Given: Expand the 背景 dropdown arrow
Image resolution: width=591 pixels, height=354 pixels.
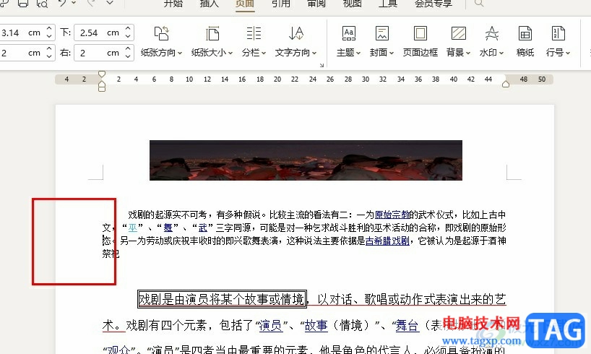Looking at the screenshot, I should coord(468,53).
